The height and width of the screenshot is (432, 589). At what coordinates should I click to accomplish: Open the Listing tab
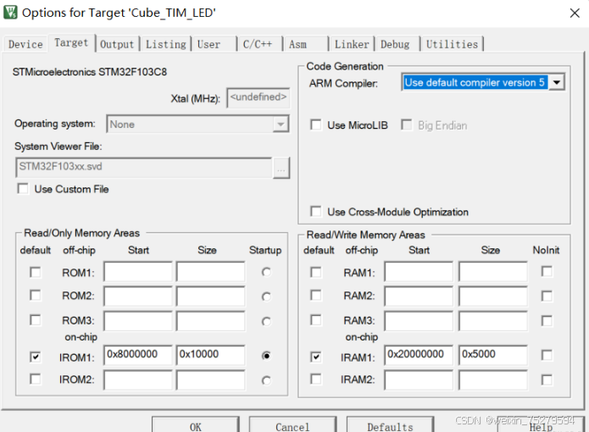(165, 44)
